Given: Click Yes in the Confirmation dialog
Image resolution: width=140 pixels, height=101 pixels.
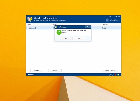Looking at the screenshot, I should pos(66,39).
